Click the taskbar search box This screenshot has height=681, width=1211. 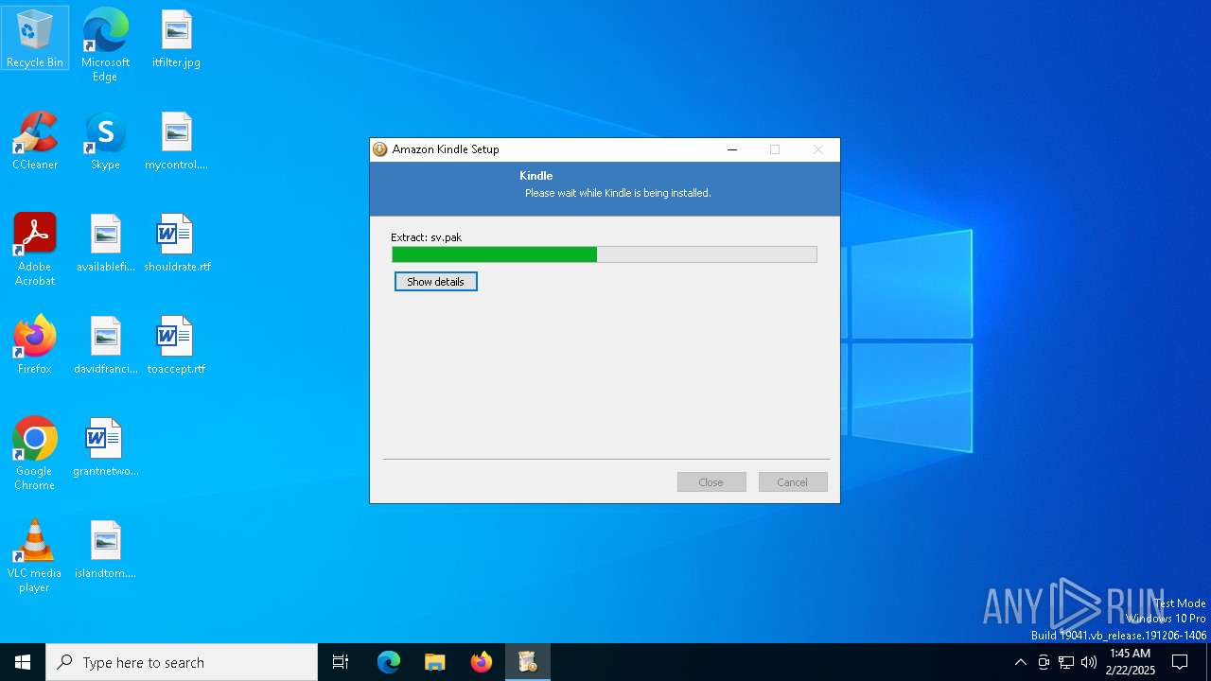pos(182,662)
